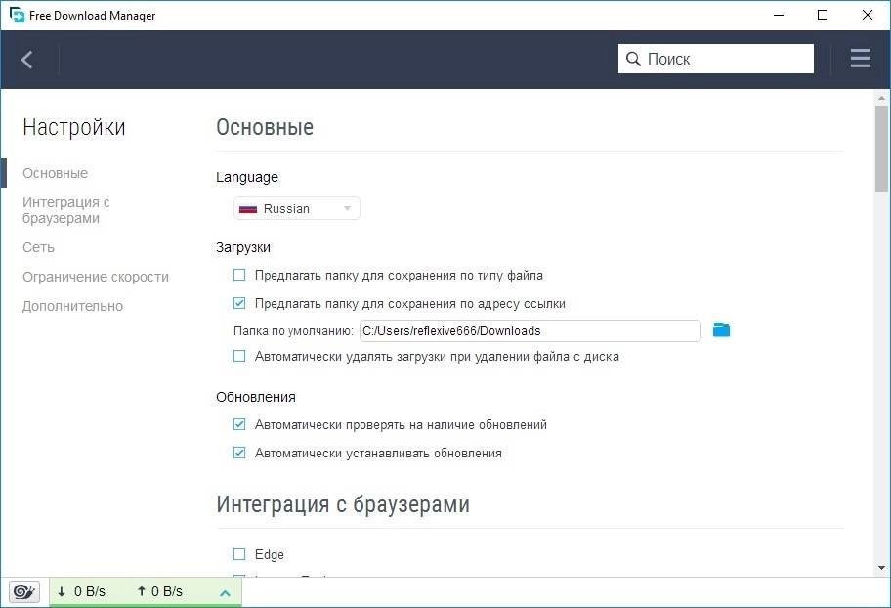Open Интеграция с браузерами sidebar section

coord(65,210)
